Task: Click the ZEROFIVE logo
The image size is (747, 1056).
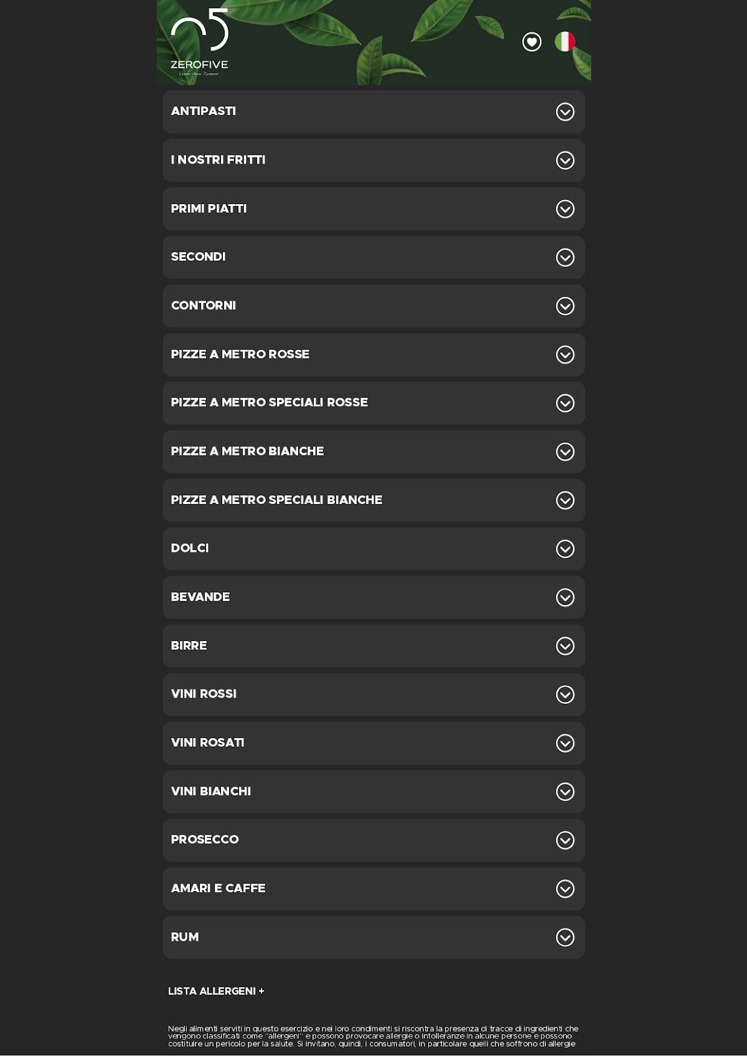Action: [199, 42]
